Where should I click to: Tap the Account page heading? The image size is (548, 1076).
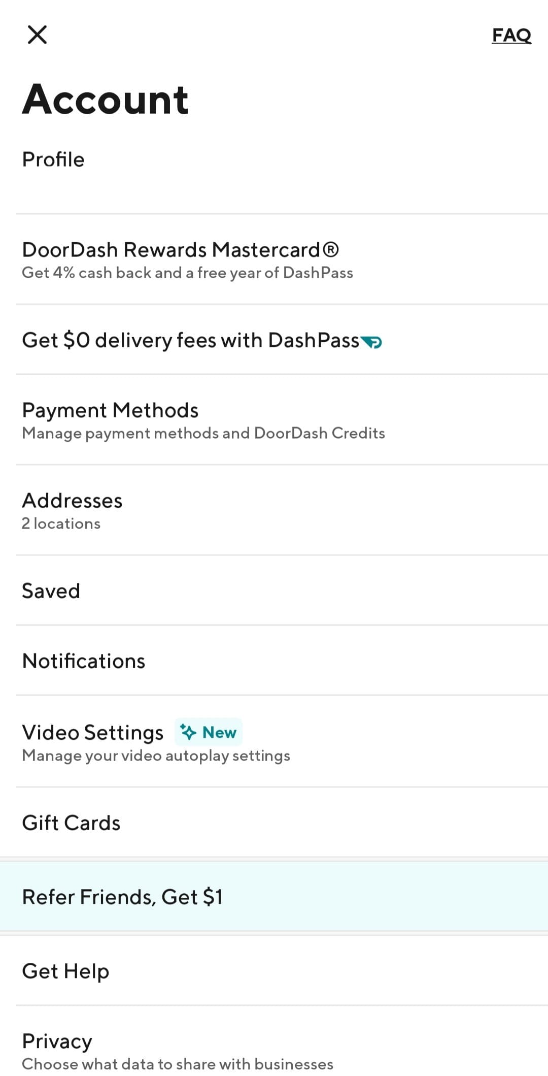106,99
